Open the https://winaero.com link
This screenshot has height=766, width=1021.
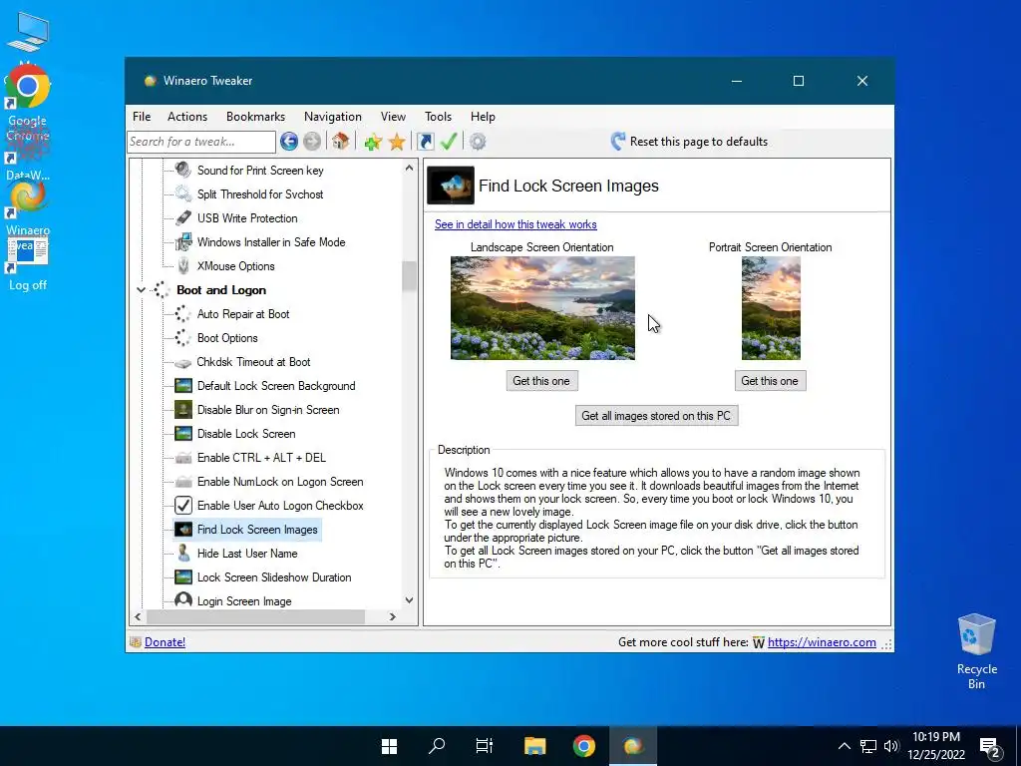click(822, 642)
